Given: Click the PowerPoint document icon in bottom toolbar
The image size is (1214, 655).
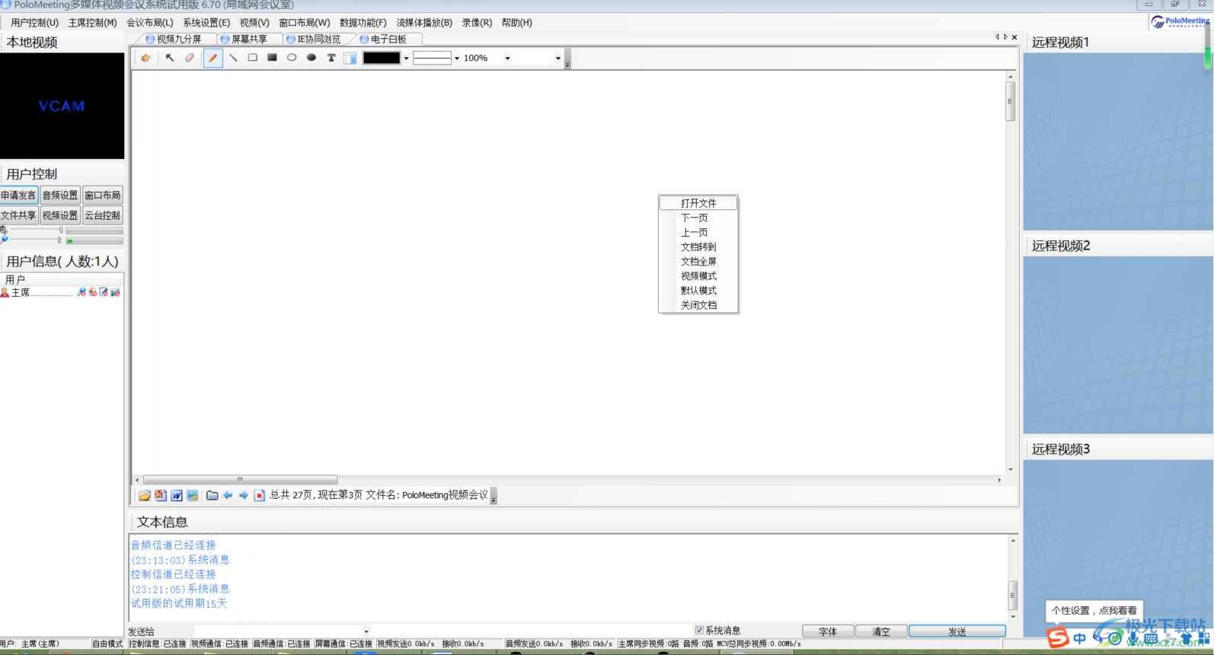Looking at the screenshot, I should [161, 495].
